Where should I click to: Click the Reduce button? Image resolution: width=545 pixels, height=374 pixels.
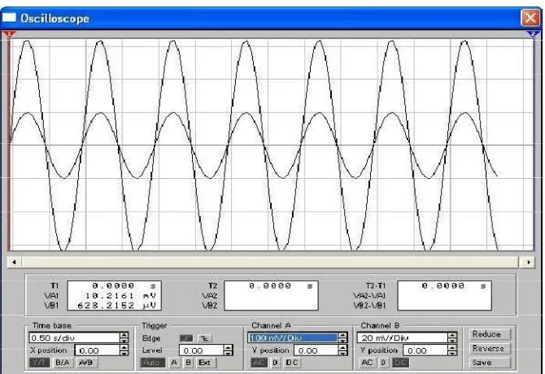pyautogui.click(x=490, y=334)
